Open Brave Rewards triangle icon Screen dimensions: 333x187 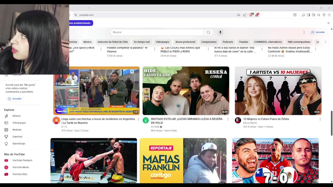pyautogui.click(x=257, y=15)
